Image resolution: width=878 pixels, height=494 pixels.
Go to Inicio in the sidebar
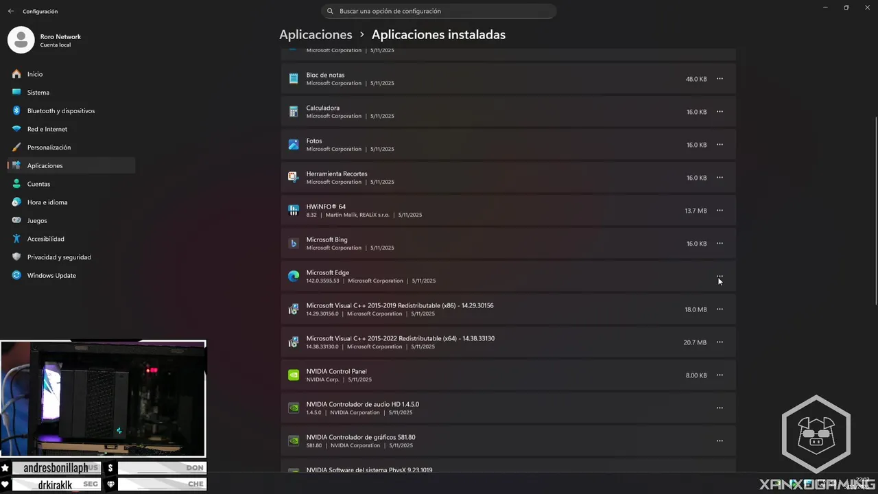pyautogui.click(x=71, y=74)
